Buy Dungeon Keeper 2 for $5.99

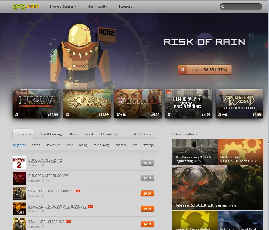(147, 163)
